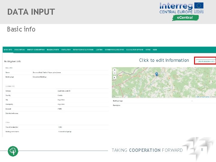Go to the Ventilation tab
Screen dimensions: 216x162
tap(66, 50)
